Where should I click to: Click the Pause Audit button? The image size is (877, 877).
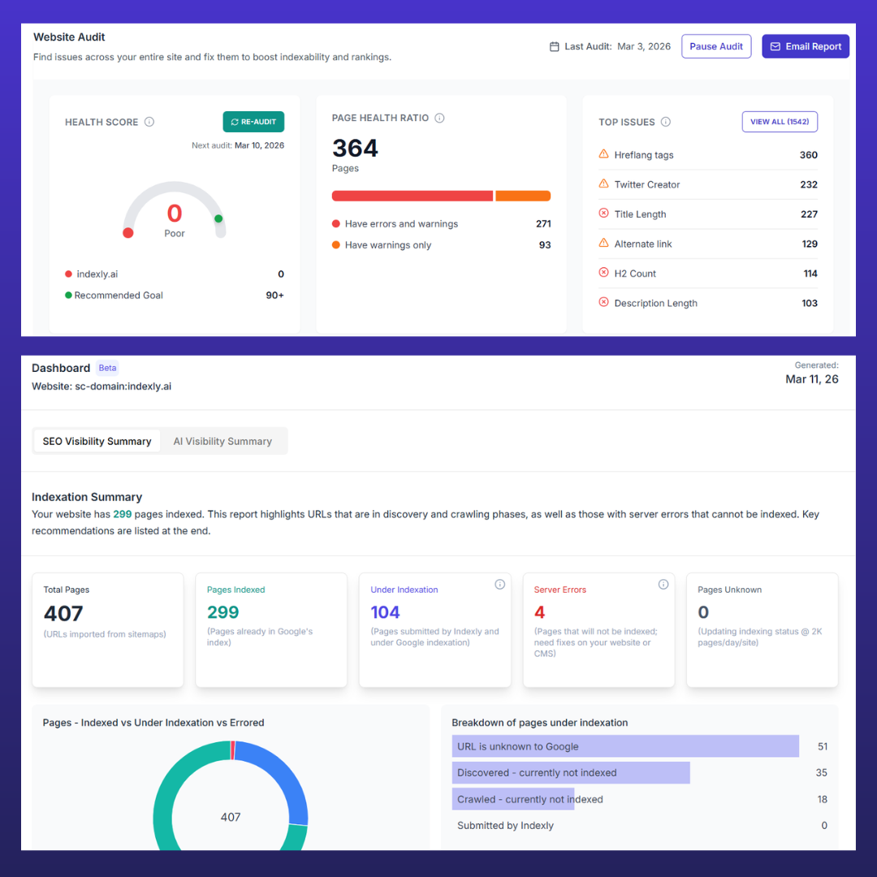tap(715, 46)
